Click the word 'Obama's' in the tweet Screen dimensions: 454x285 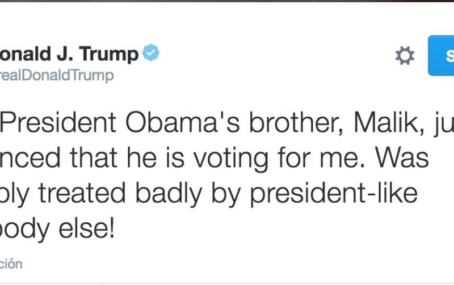click(x=182, y=122)
